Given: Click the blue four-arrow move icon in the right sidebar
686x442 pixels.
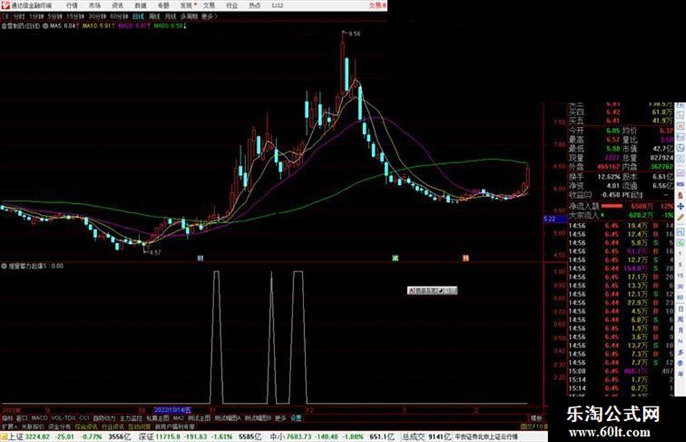Looking at the screenshot, I should 680,206.
